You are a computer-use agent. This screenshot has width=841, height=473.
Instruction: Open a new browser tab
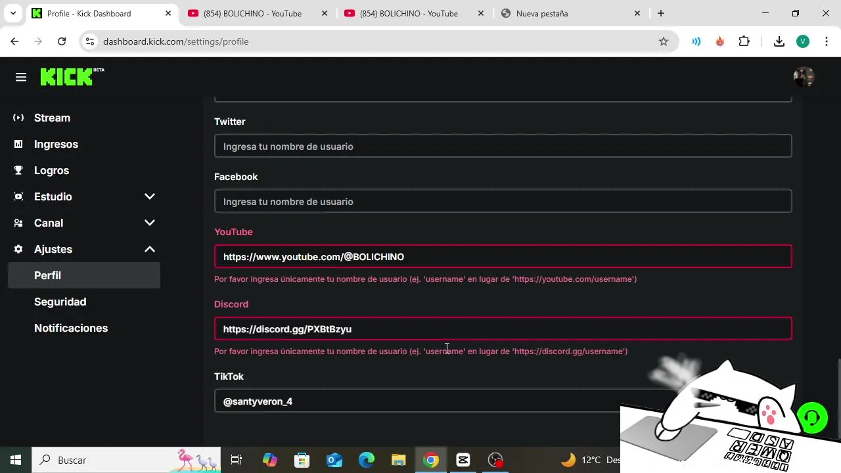click(661, 13)
